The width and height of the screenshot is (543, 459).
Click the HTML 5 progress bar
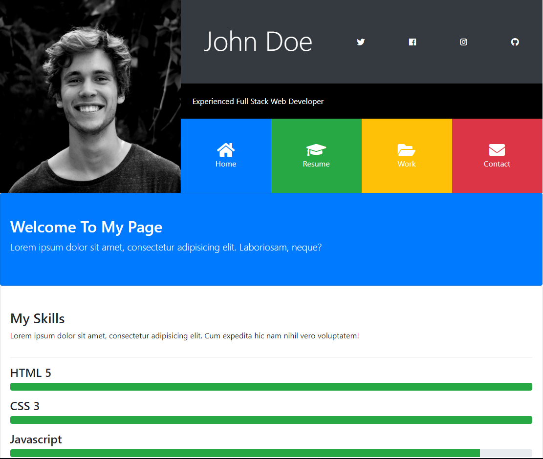coord(271,387)
